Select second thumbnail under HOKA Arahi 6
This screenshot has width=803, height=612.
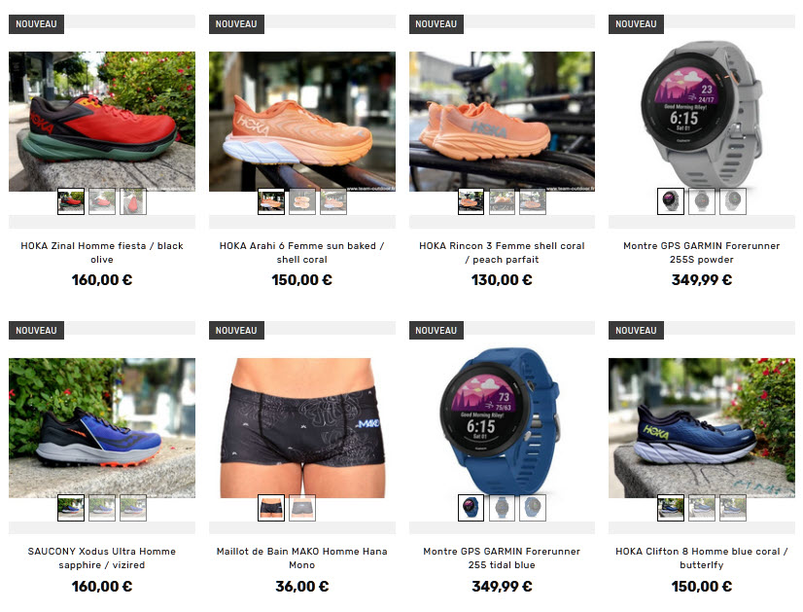coord(302,201)
